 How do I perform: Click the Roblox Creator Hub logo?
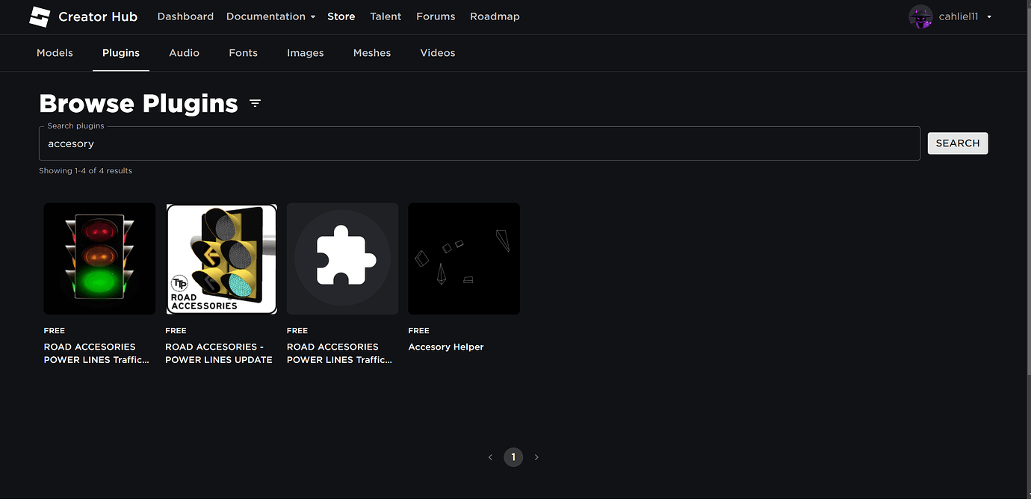coord(40,16)
